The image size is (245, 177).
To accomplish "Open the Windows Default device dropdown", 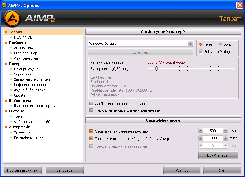I will (190, 44).
